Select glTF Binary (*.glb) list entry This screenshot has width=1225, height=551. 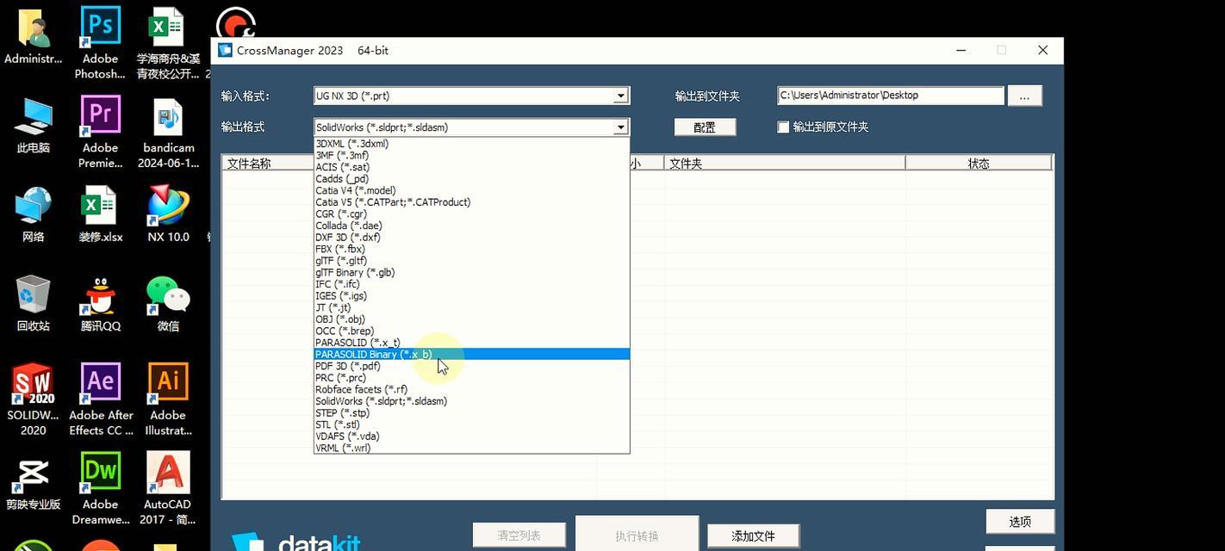471,272
